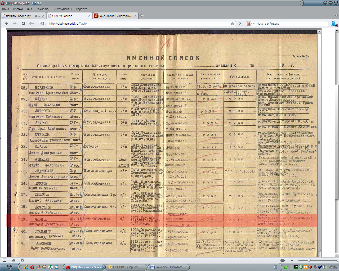The image size is (339, 271).
Task: Close the память народа.ру tab
Action: coord(43,16)
